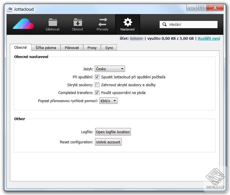Click the 'Obecné nastavení' group heading
This screenshot has width=230, height=195.
click(x=31, y=57)
